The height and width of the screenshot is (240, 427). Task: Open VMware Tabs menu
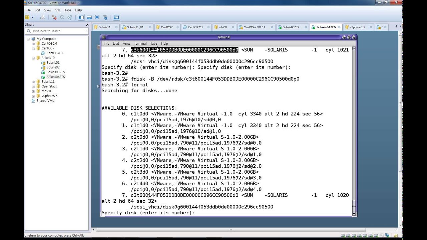[x=68, y=10]
